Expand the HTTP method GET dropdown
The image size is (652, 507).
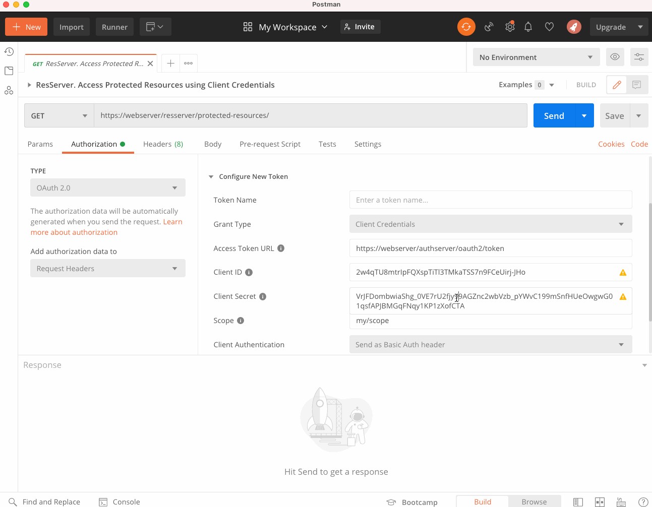click(x=59, y=115)
